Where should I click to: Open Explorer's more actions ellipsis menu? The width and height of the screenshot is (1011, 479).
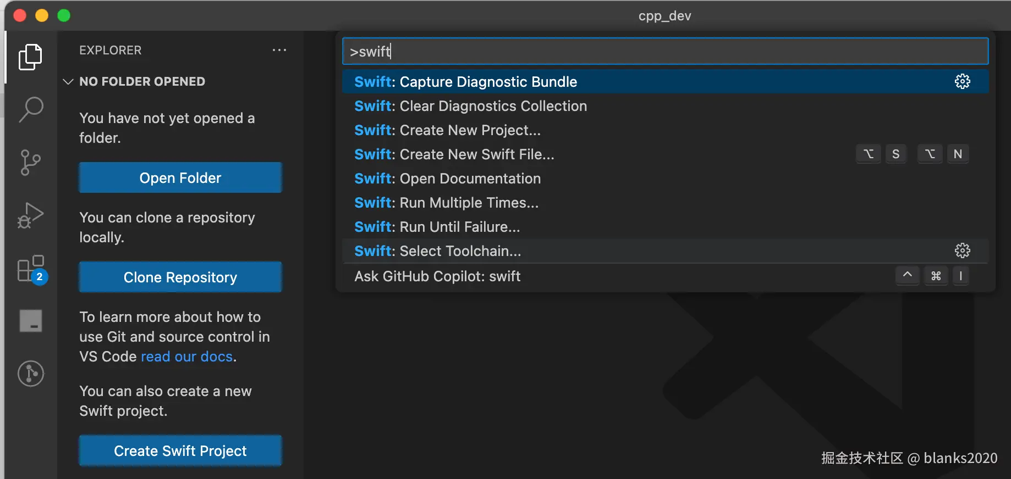279,50
